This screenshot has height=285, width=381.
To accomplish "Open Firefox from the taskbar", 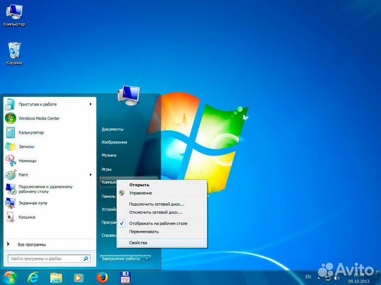I will tap(102, 278).
